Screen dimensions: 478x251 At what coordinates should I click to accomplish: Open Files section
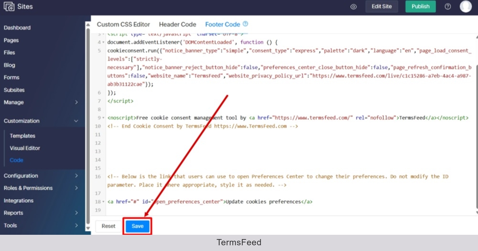(10, 52)
